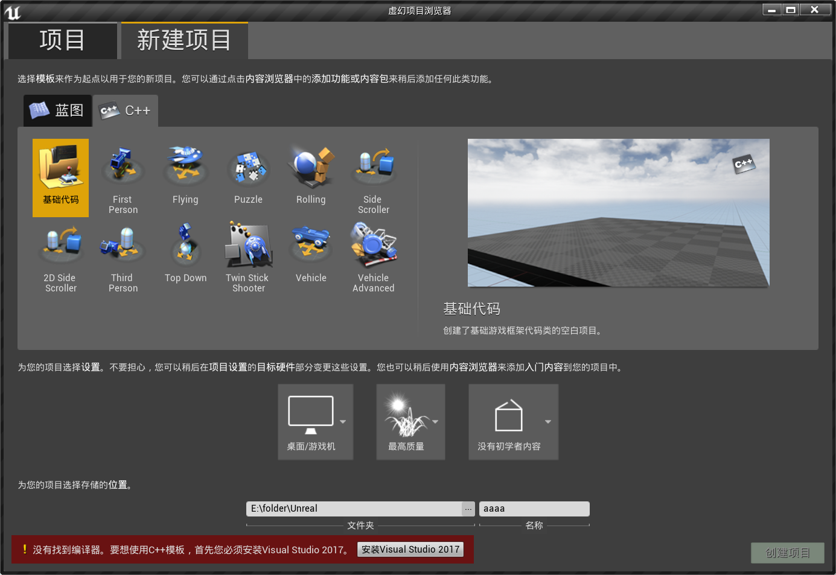Screen dimensions: 836x575
Task: Switch to the 蓝图 template tab
Action: pos(57,110)
